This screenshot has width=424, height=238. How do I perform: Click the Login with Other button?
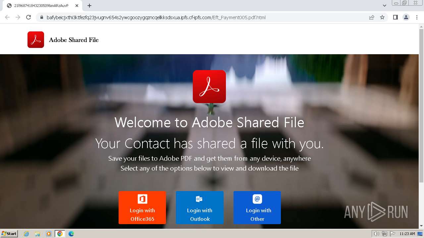coord(257,208)
